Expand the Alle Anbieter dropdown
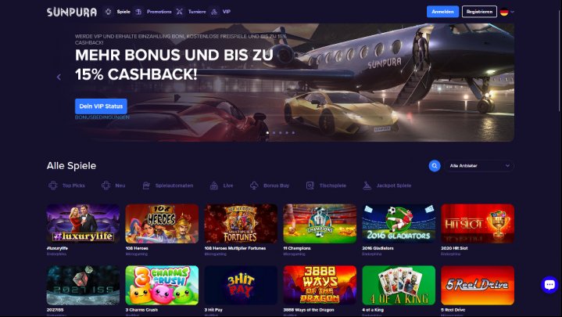The width and height of the screenshot is (562, 317). pyautogui.click(x=479, y=165)
